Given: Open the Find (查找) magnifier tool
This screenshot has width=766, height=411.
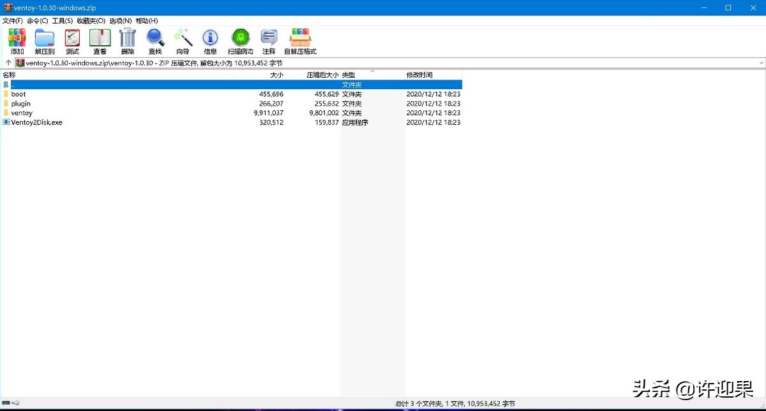Looking at the screenshot, I should click(x=155, y=41).
